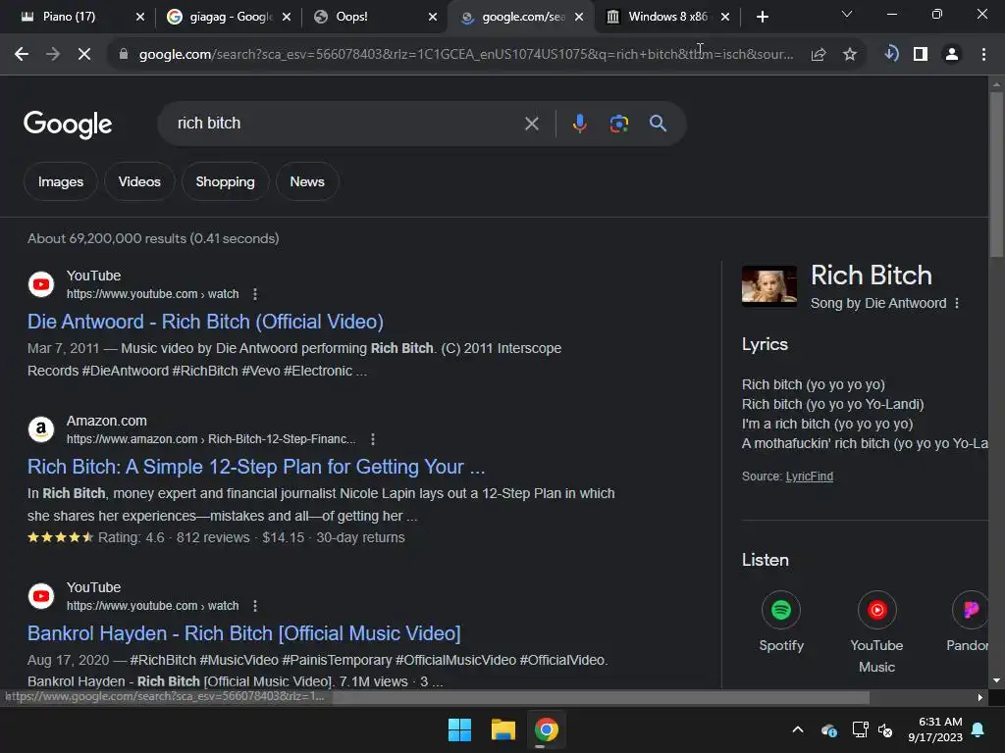
Task: Click the address bar URL
Action: tap(466, 55)
